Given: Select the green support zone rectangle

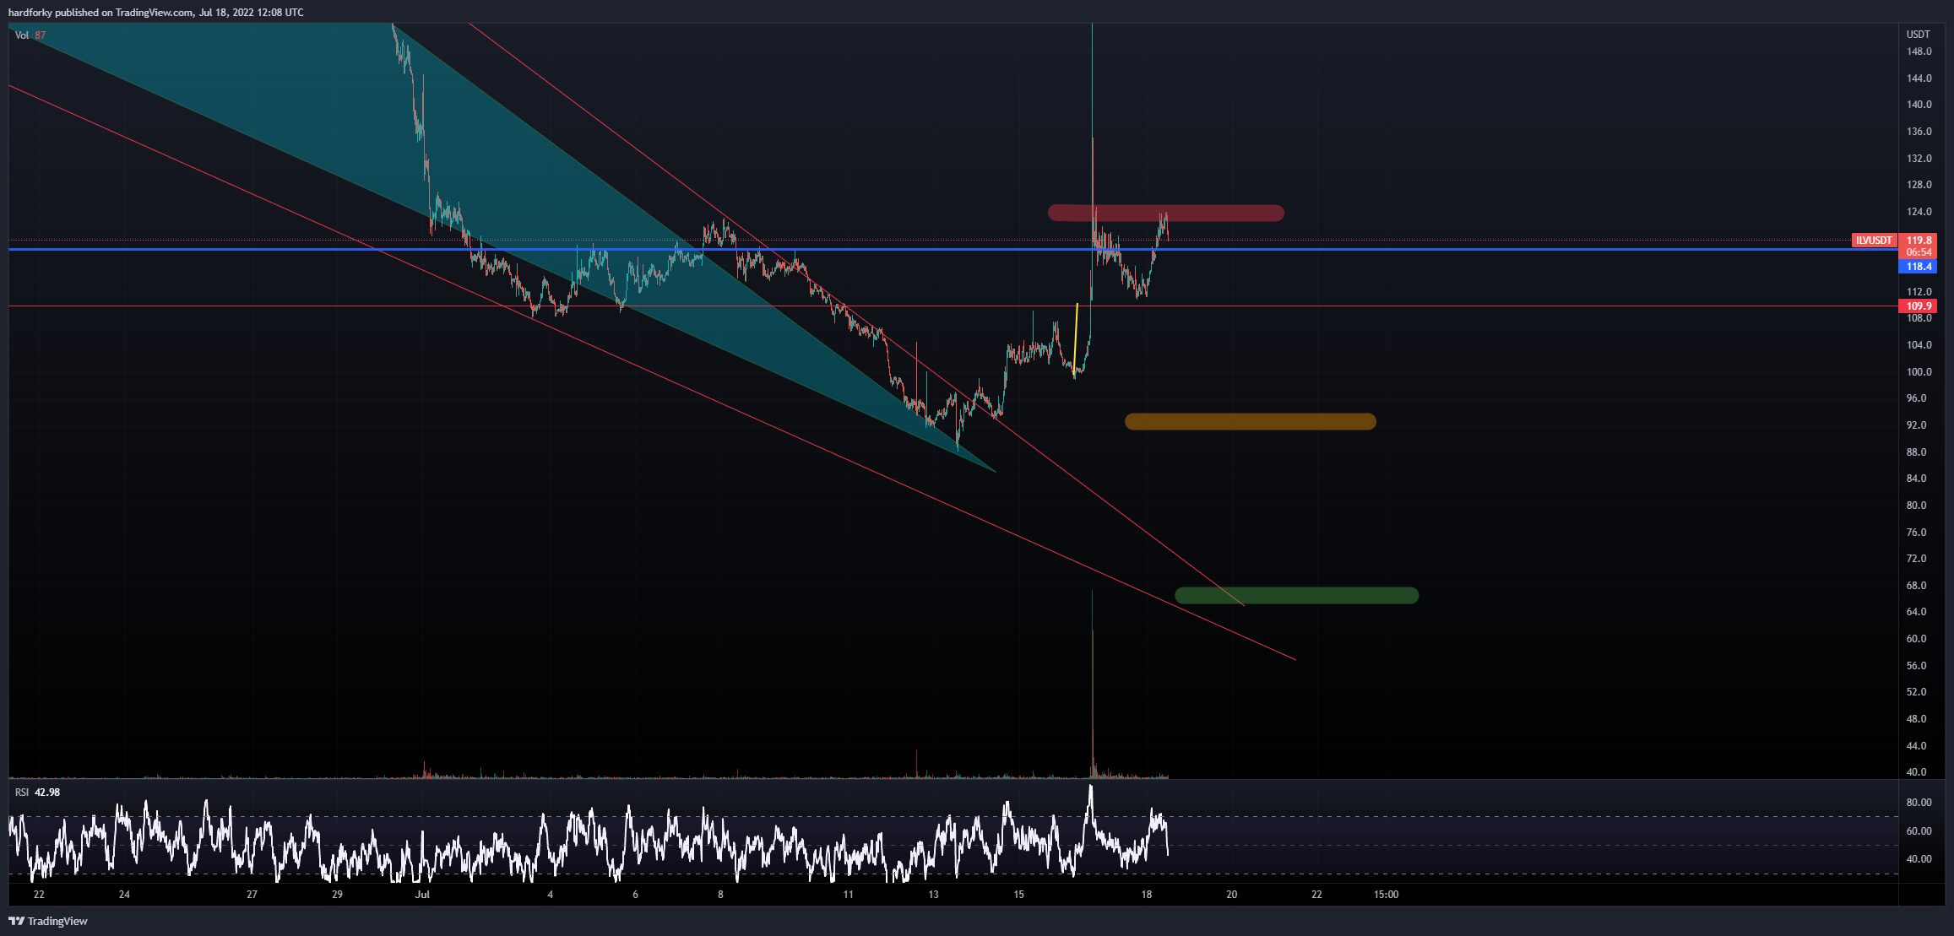Looking at the screenshot, I should 1296,595.
